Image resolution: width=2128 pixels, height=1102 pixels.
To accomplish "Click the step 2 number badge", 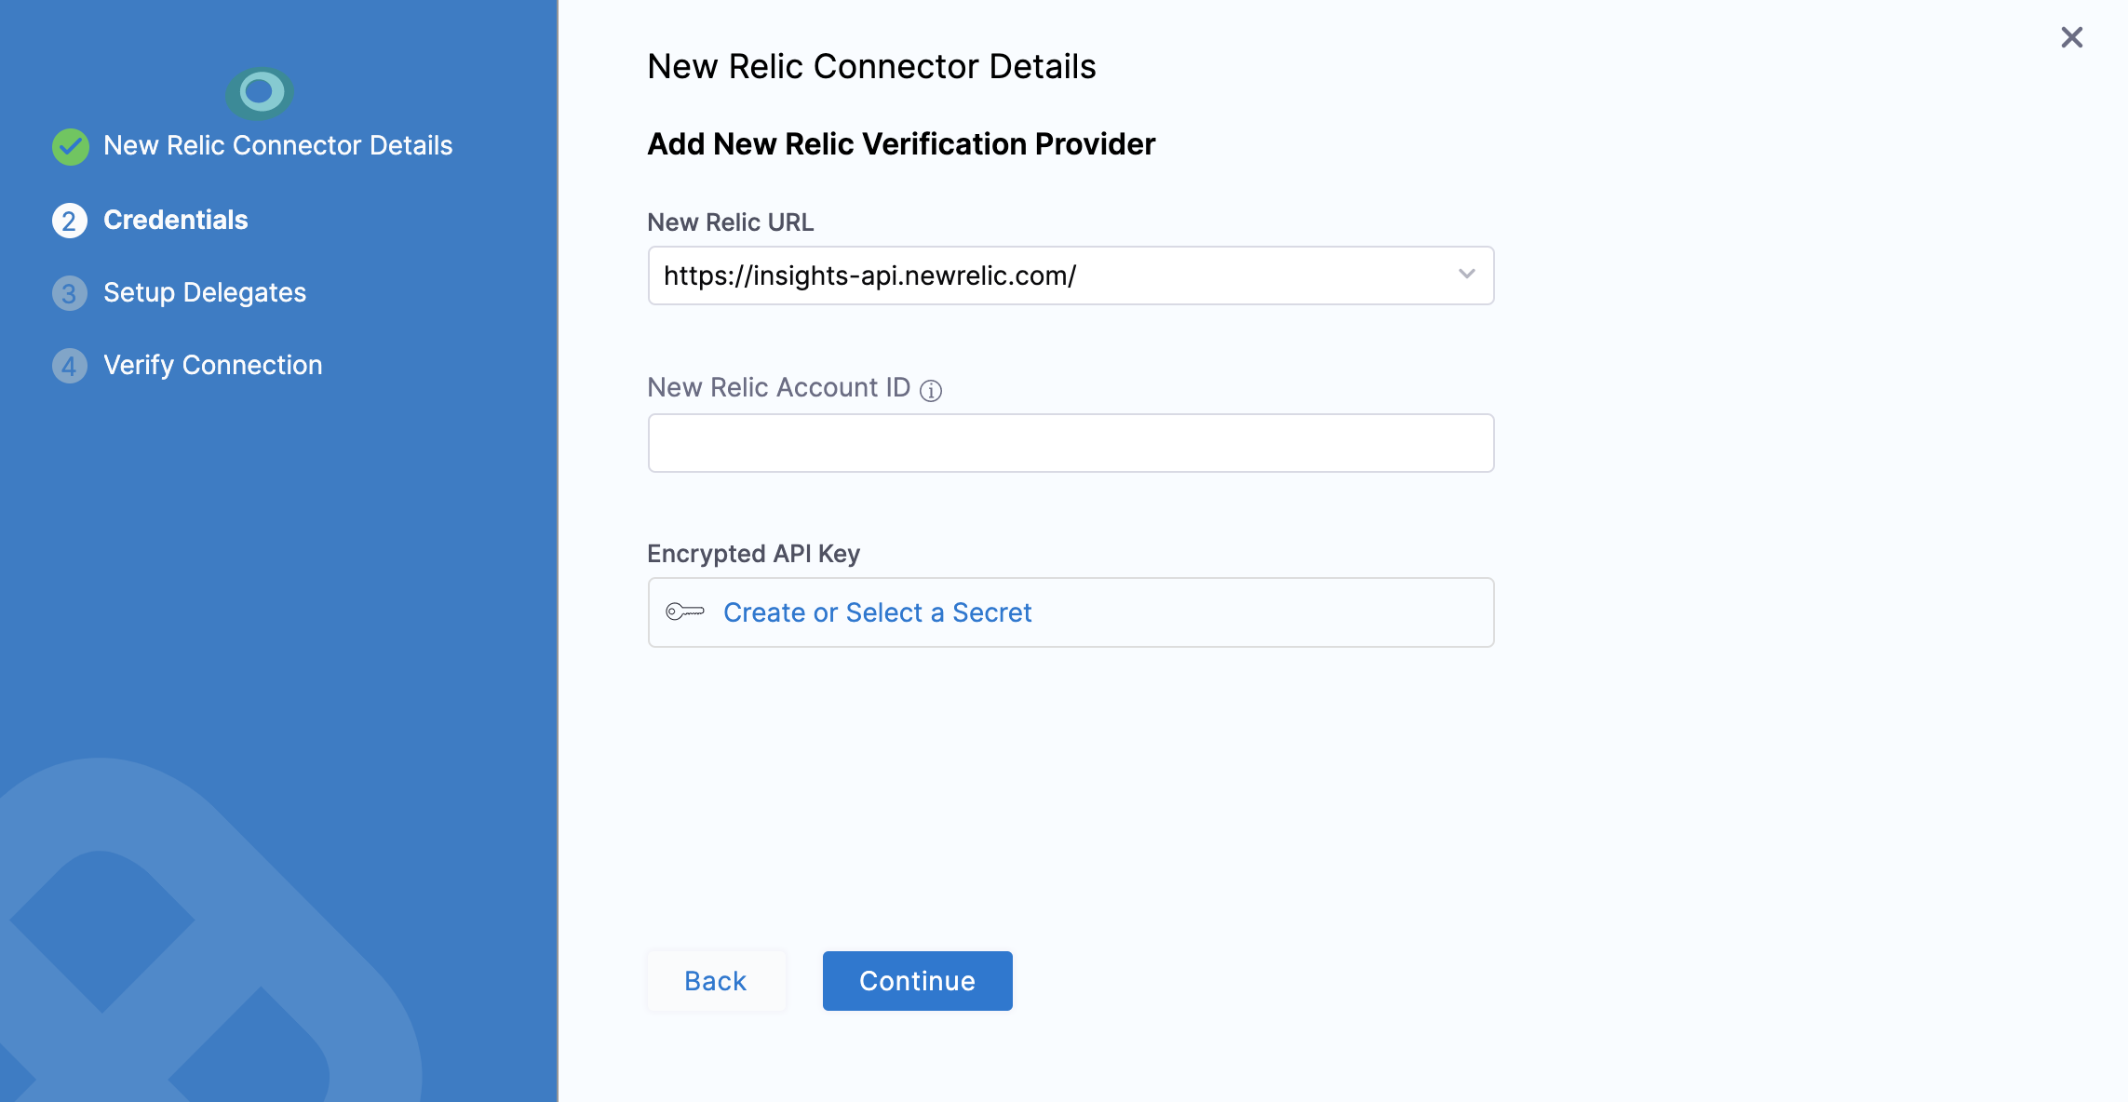I will (x=70, y=221).
